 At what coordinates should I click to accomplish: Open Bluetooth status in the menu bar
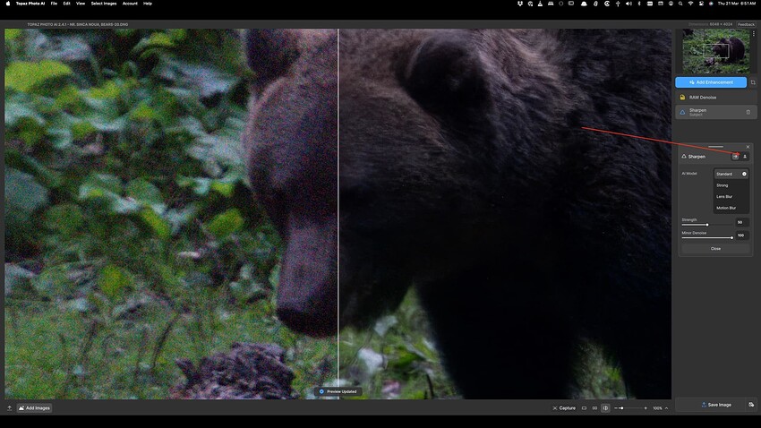(639, 4)
